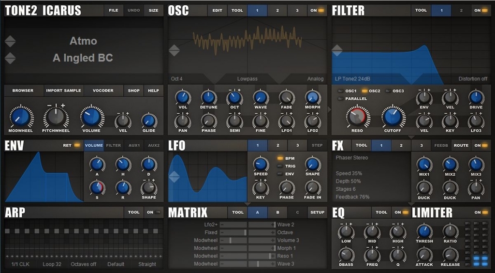Click the FILE button

coord(114,11)
